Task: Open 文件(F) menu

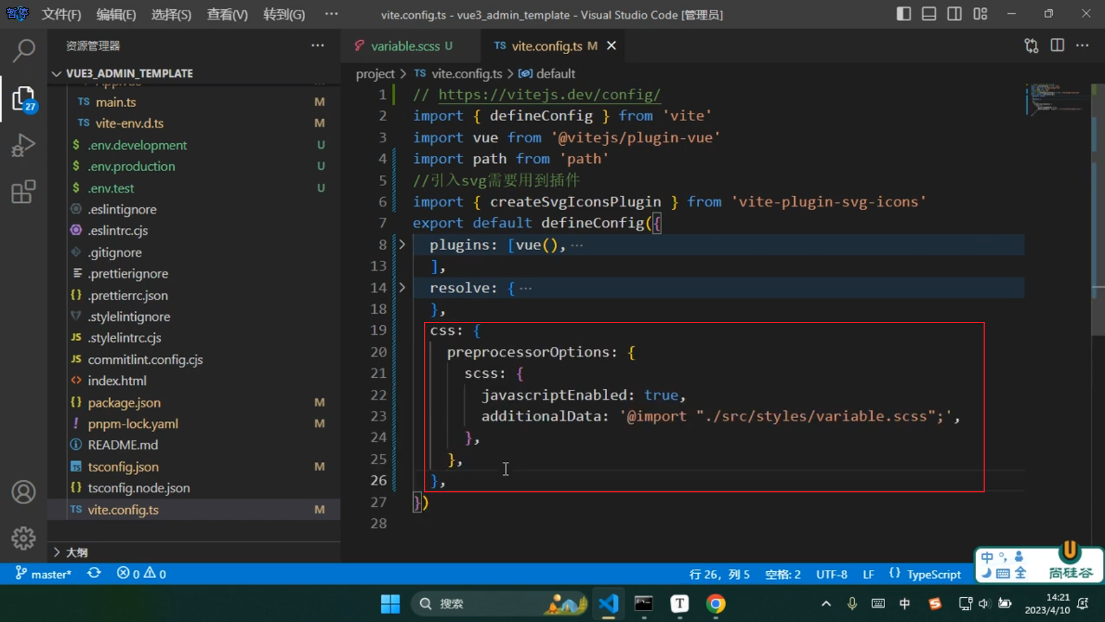Action: 61,14
